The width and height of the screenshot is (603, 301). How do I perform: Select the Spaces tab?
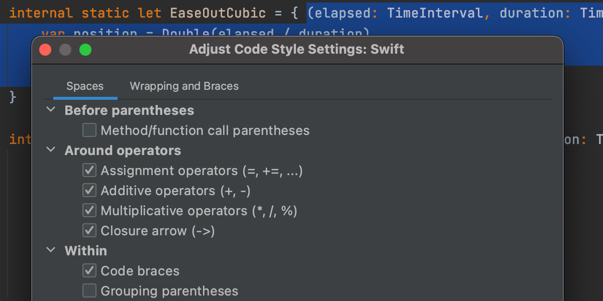85,86
